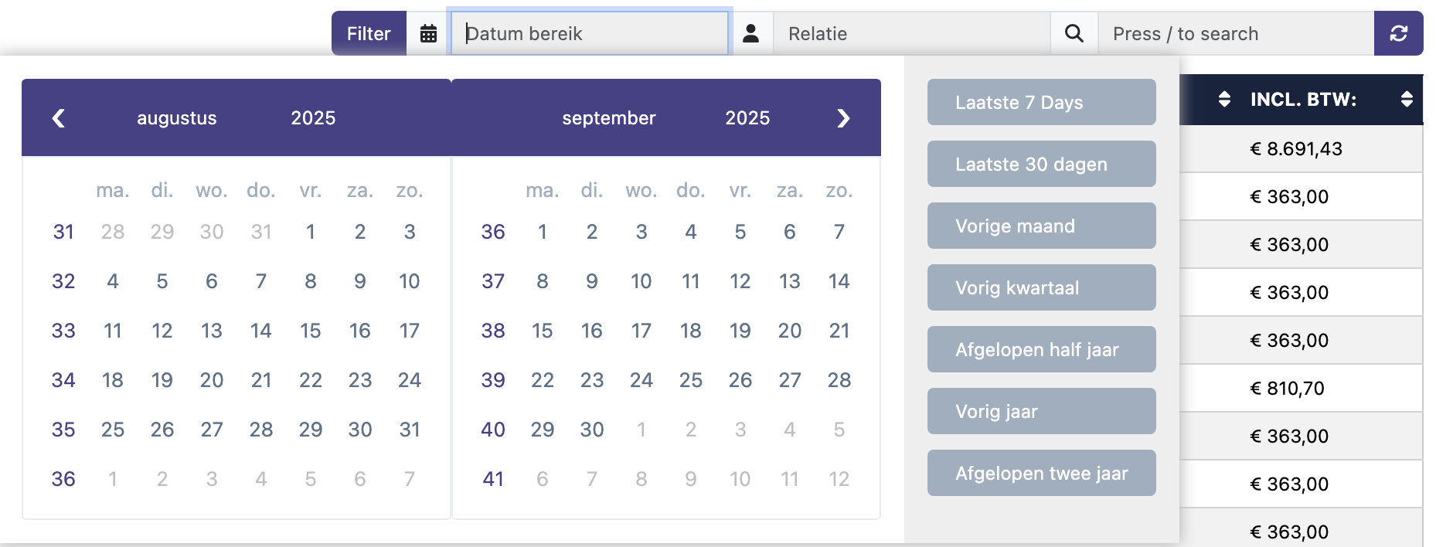Click the sort arrows left of INCL. BTW

[1224, 99]
